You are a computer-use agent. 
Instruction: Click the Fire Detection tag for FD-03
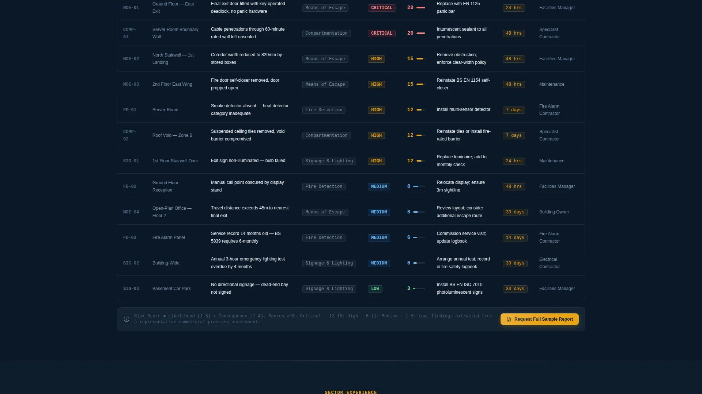(324, 237)
